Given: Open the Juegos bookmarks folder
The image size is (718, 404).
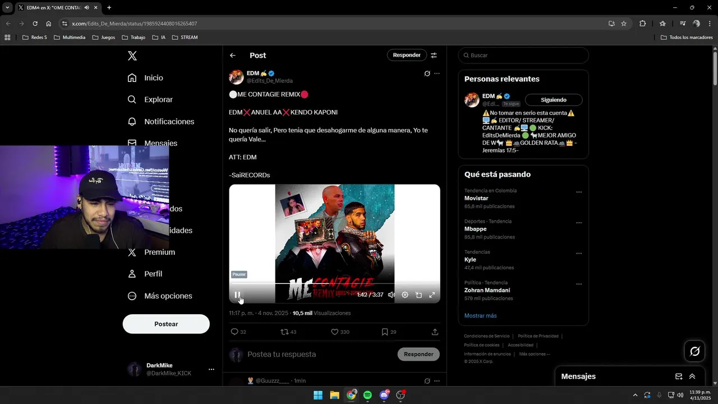Looking at the screenshot, I should pyautogui.click(x=104, y=38).
